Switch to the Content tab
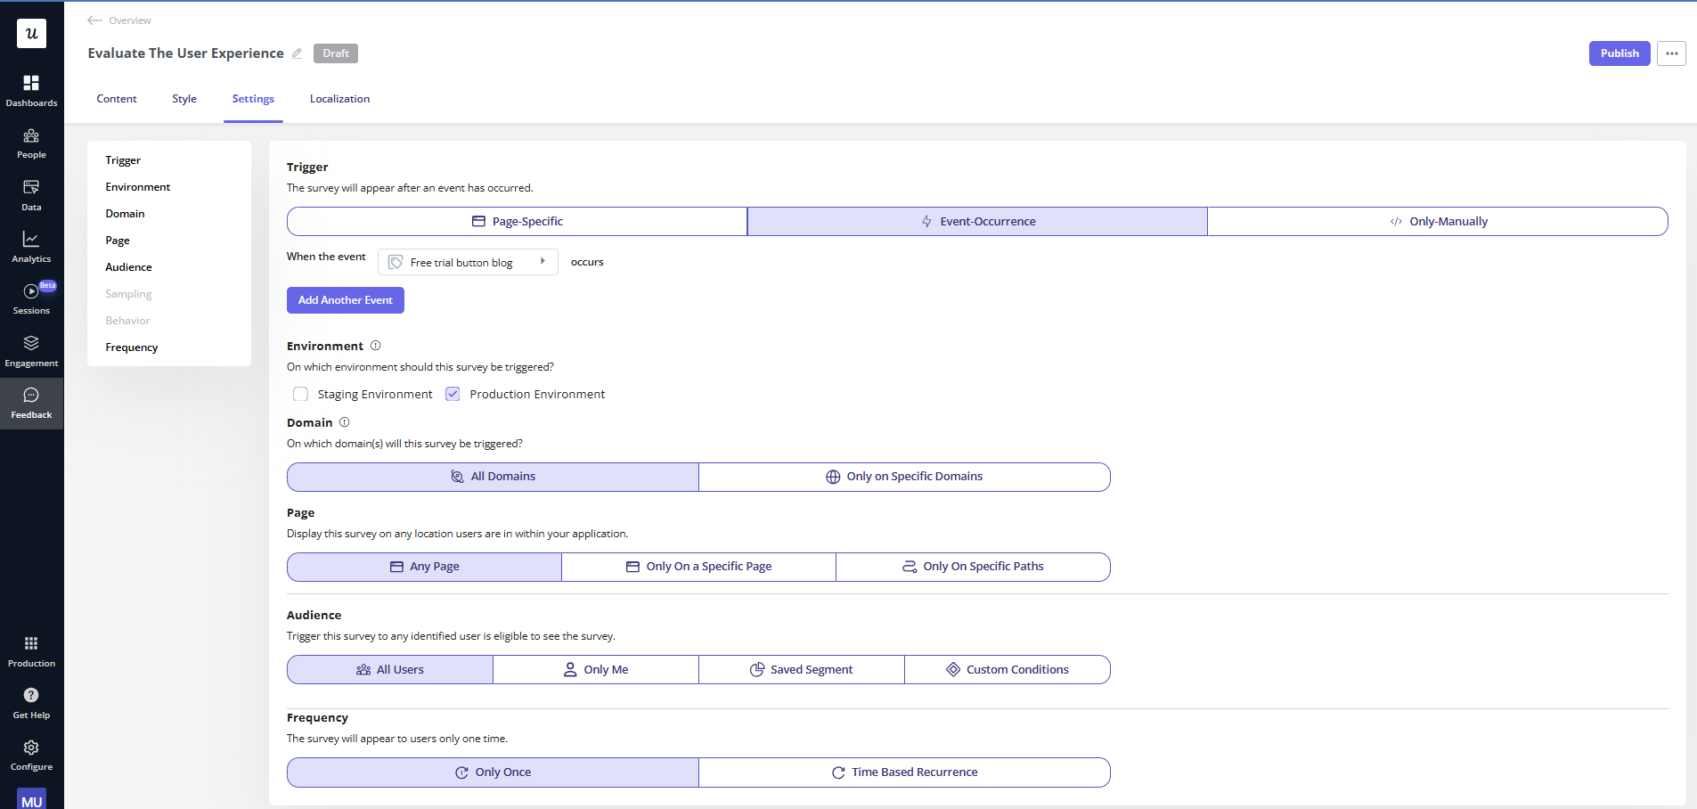Viewport: 1697px width, 809px height. [116, 99]
